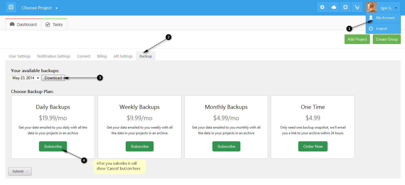The height and width of the screenshot is (185, 405).
Task: Open the lifebuoy support icon
Action: point(345,7)
